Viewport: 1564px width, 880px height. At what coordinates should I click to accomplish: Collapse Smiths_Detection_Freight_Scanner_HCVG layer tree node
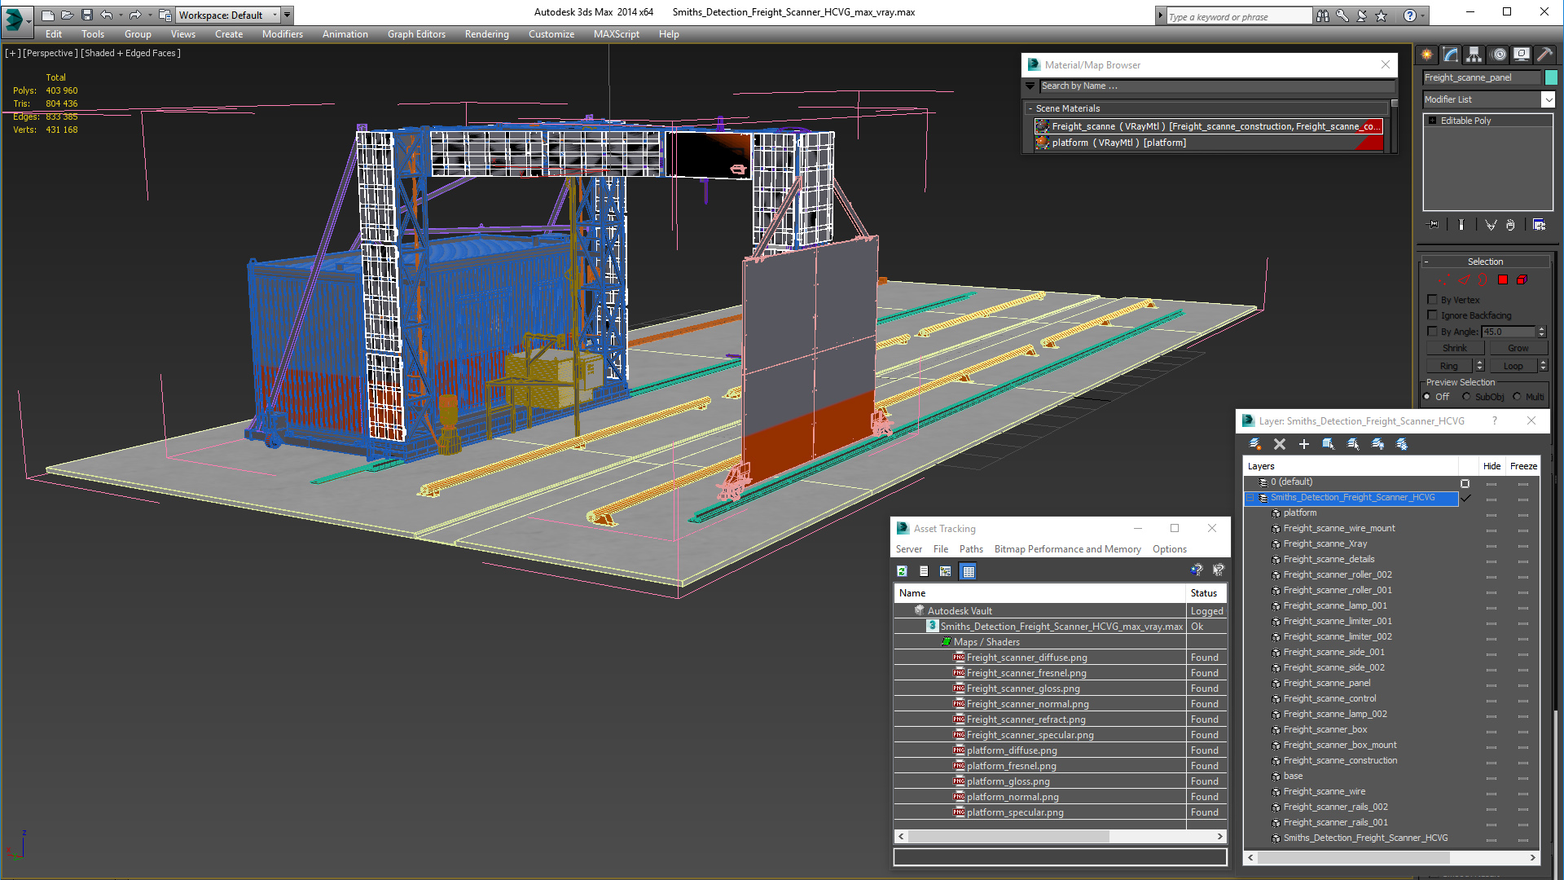coord(1250,498)
